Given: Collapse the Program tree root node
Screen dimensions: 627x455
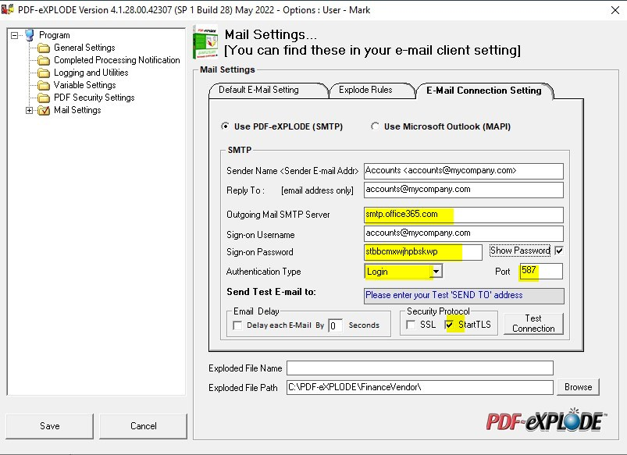Looking at the screenshot, I should (x=14, y=35).
